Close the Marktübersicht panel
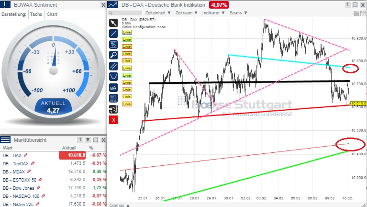 [103, 140]
